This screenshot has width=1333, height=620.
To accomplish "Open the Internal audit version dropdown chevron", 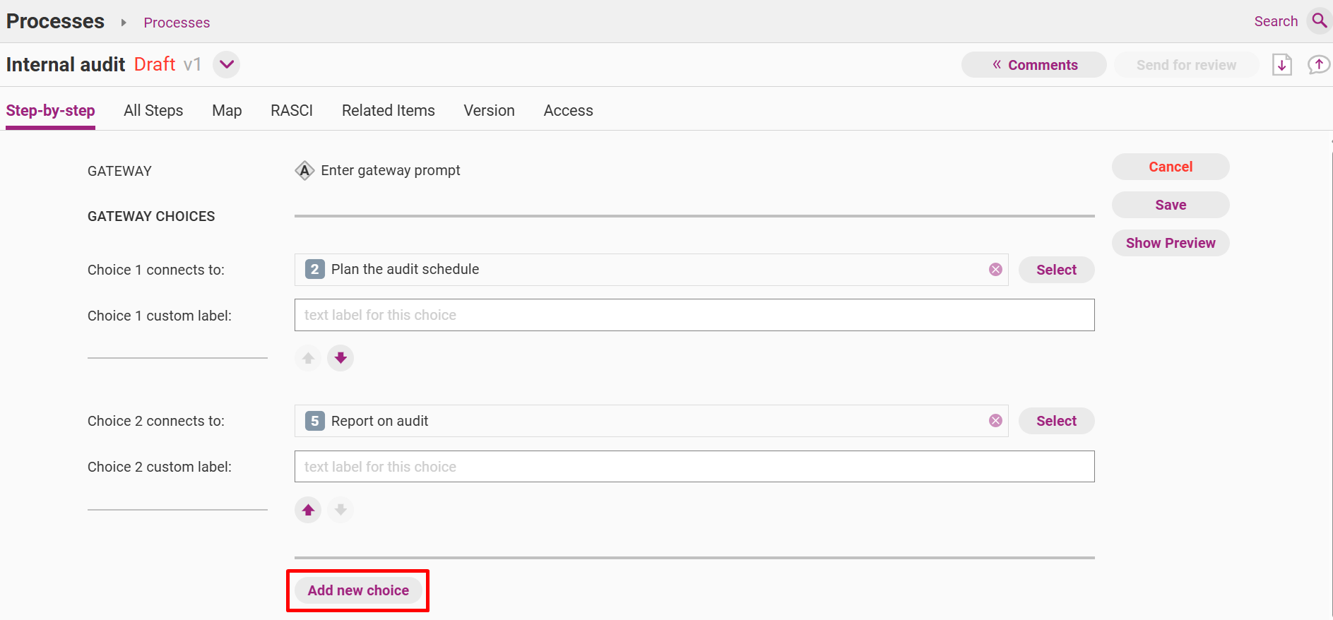I will click(x=226, y=64).
